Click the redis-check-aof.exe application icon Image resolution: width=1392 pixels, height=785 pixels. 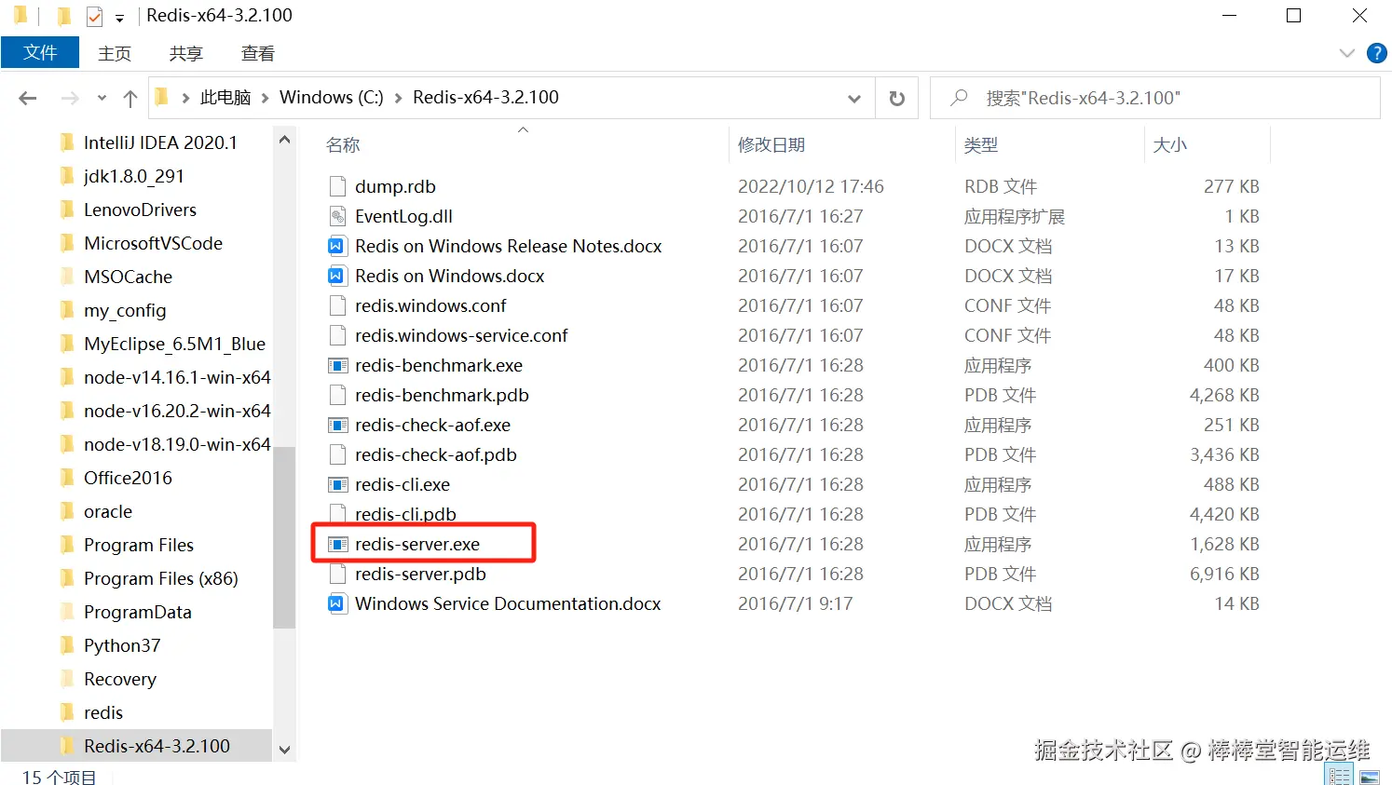(x=337, y=425)
